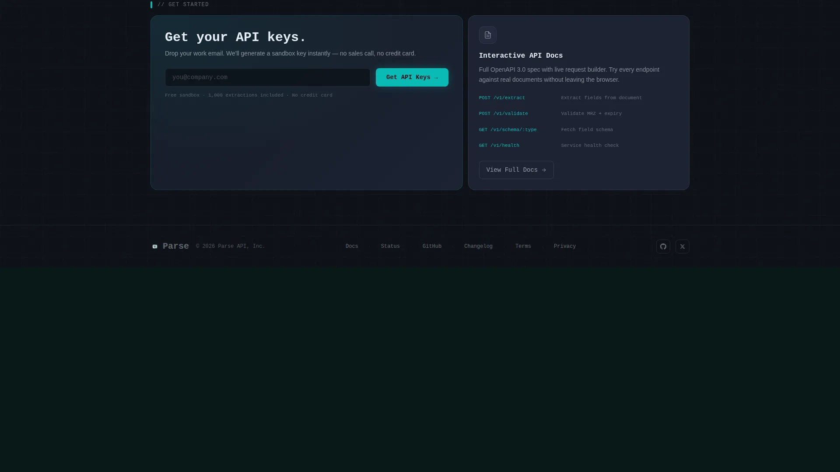Viewport: 840px width, 472px height.
Task: Open the GitHub icon in footer
Action: point(663,246)
